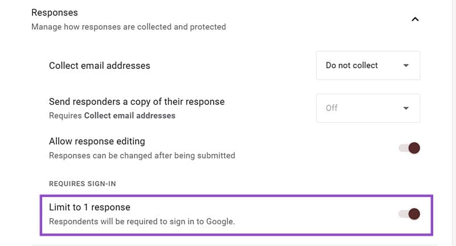Click the bold "Collect email addresses" requirement note

pyautogui.click(x=130, y=116)
